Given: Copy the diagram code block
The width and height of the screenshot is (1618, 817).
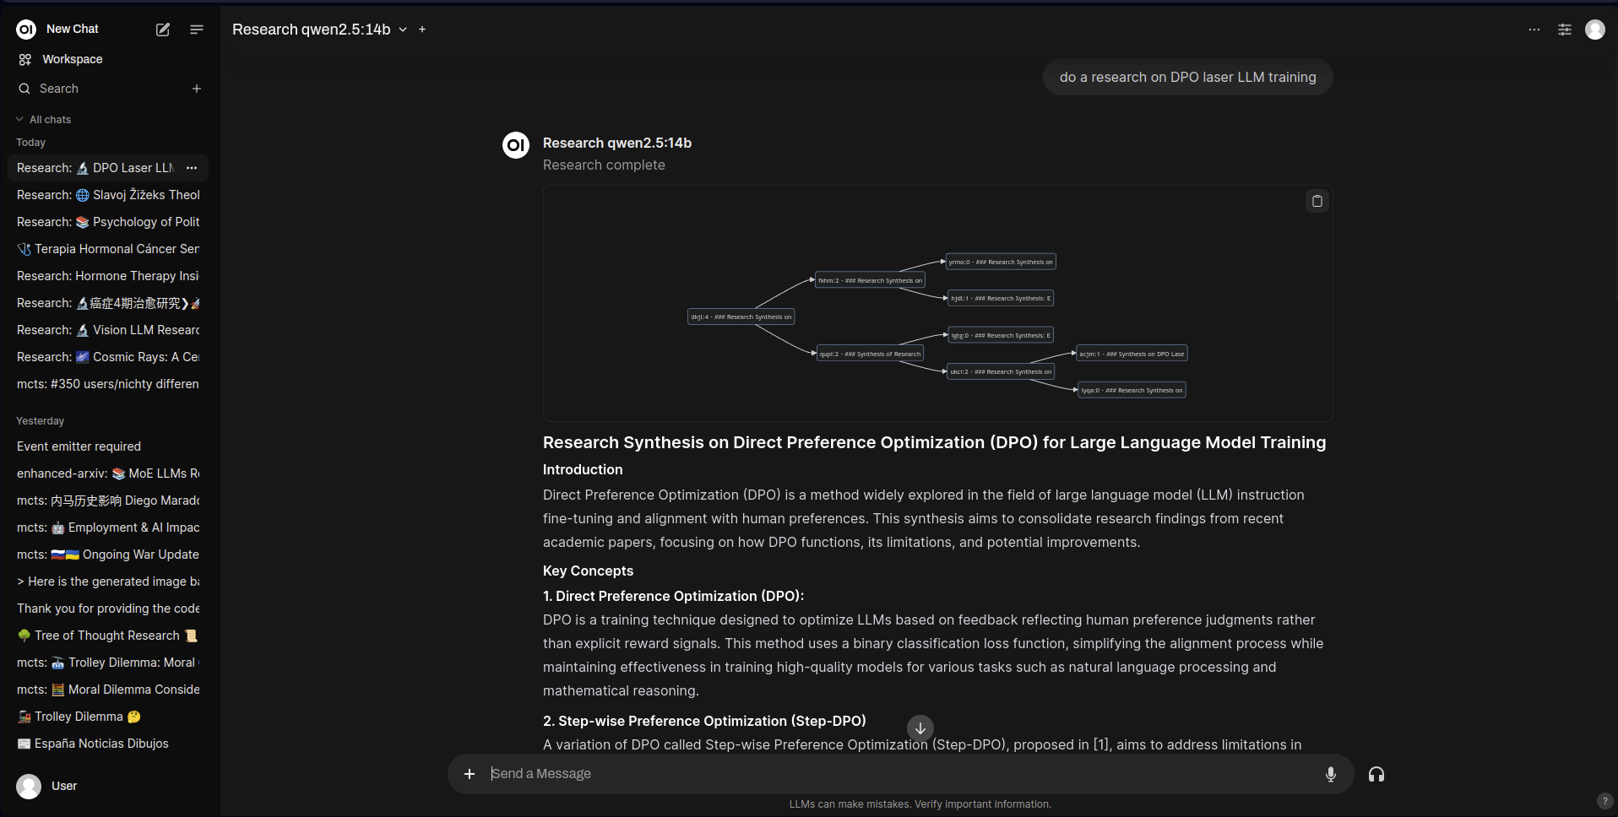Looking at the screenshot, I should click(1317, 201).
